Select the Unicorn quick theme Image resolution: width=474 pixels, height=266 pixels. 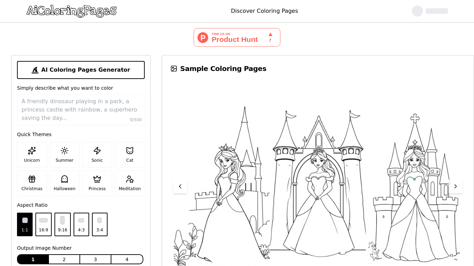tap(32, 154)
